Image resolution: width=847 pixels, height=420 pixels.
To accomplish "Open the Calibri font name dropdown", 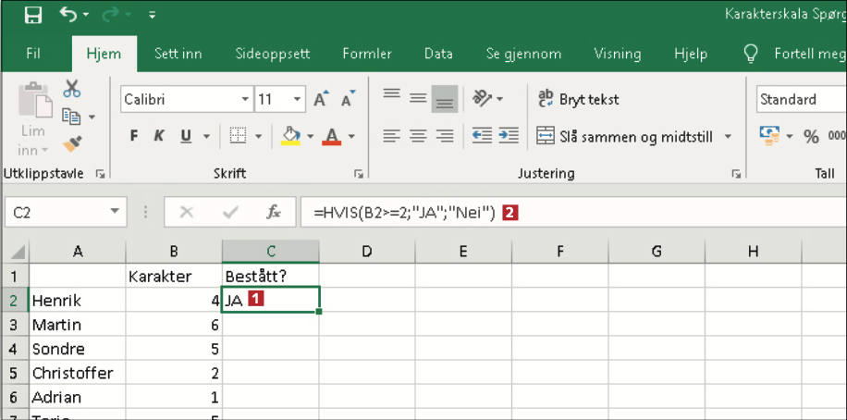I will coord(245,99).
